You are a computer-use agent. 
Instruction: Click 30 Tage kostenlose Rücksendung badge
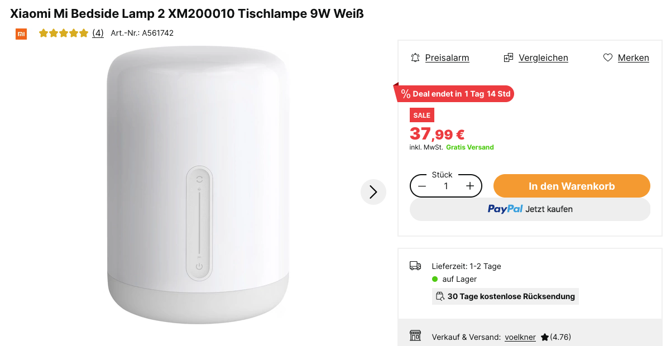[x=505, y=296]
